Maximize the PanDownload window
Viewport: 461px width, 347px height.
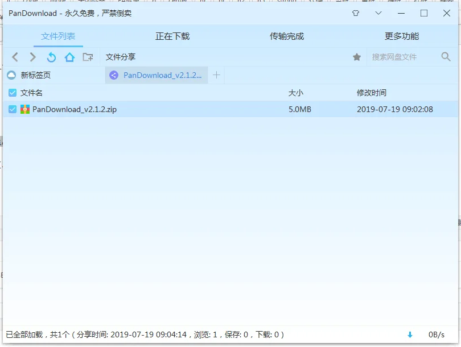[x=423, y=13]
